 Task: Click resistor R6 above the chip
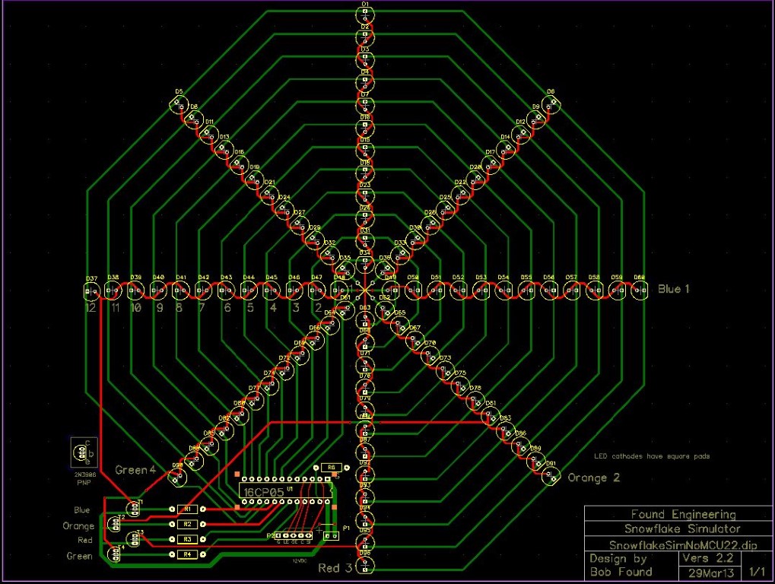coord(330,468)
